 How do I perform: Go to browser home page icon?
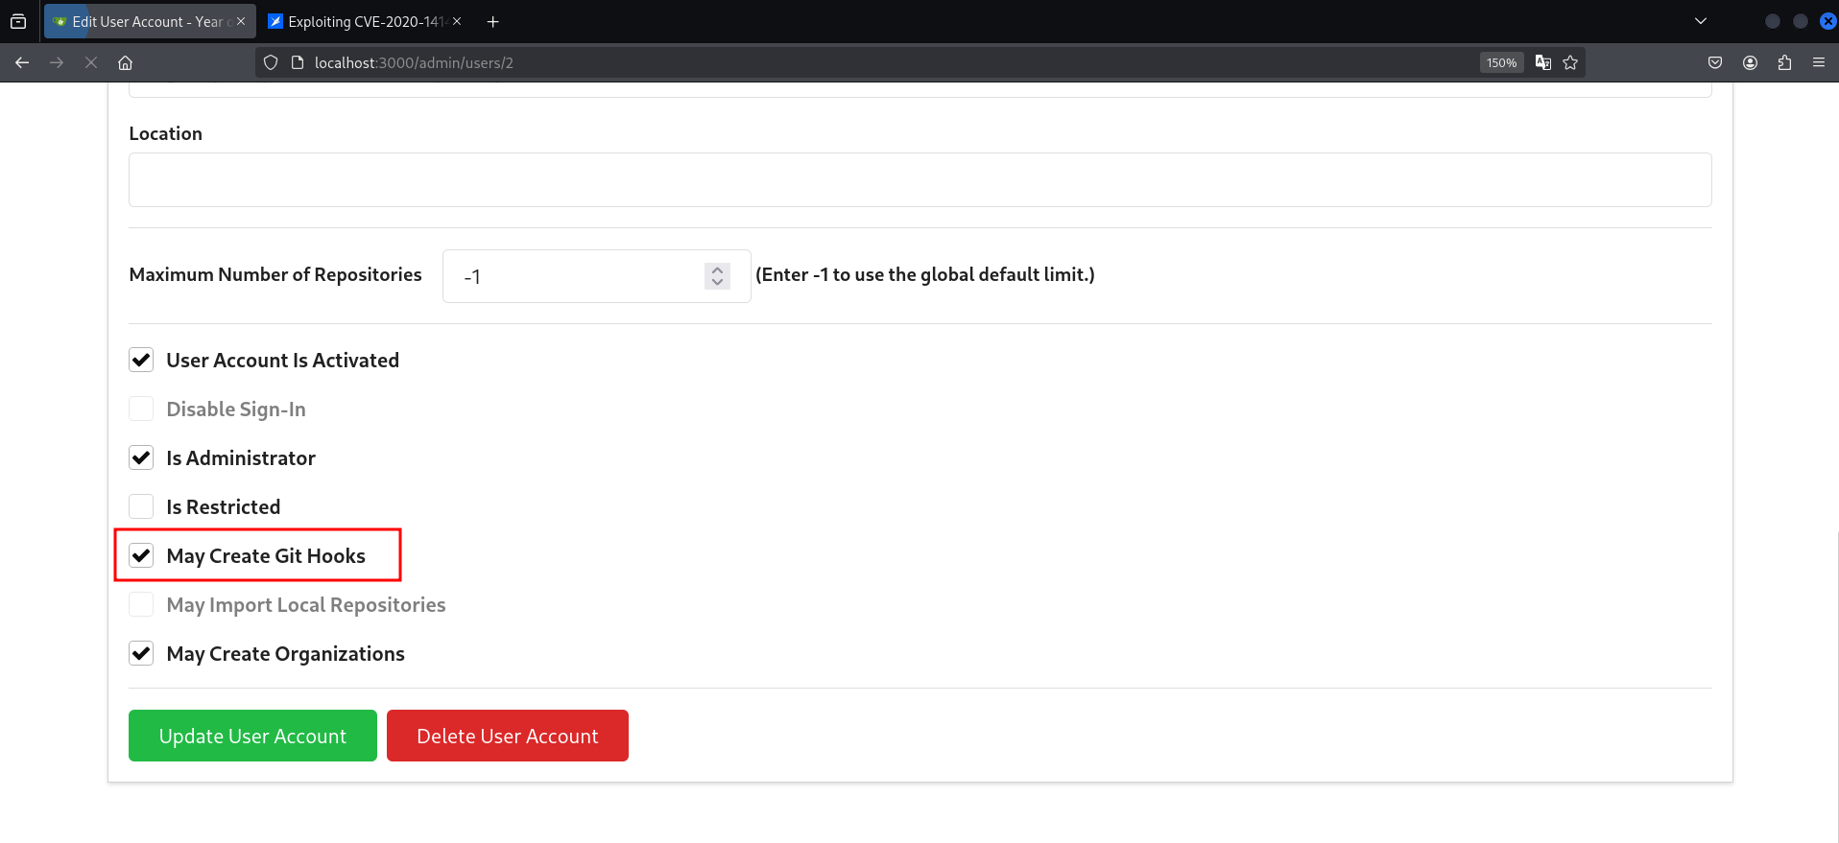point(125,62)
